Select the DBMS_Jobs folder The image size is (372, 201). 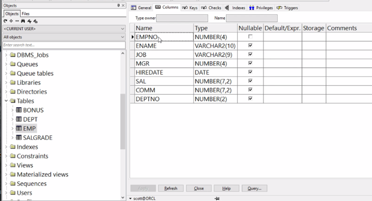33,55
